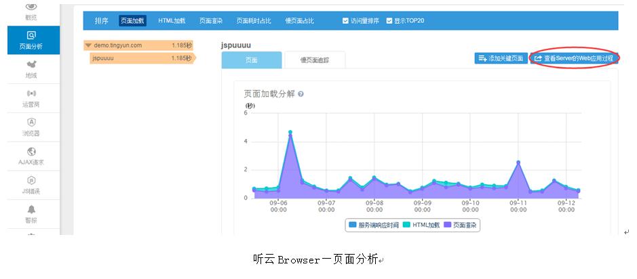Click the chart peak at 09-11

518,163
